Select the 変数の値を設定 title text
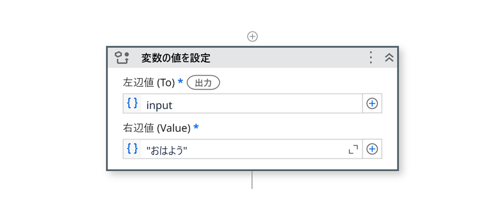 coord(175,58)
